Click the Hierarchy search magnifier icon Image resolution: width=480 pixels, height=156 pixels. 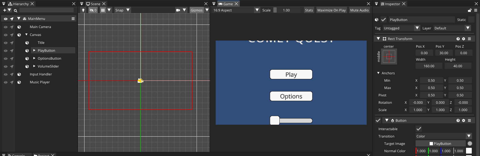point(16,10)
